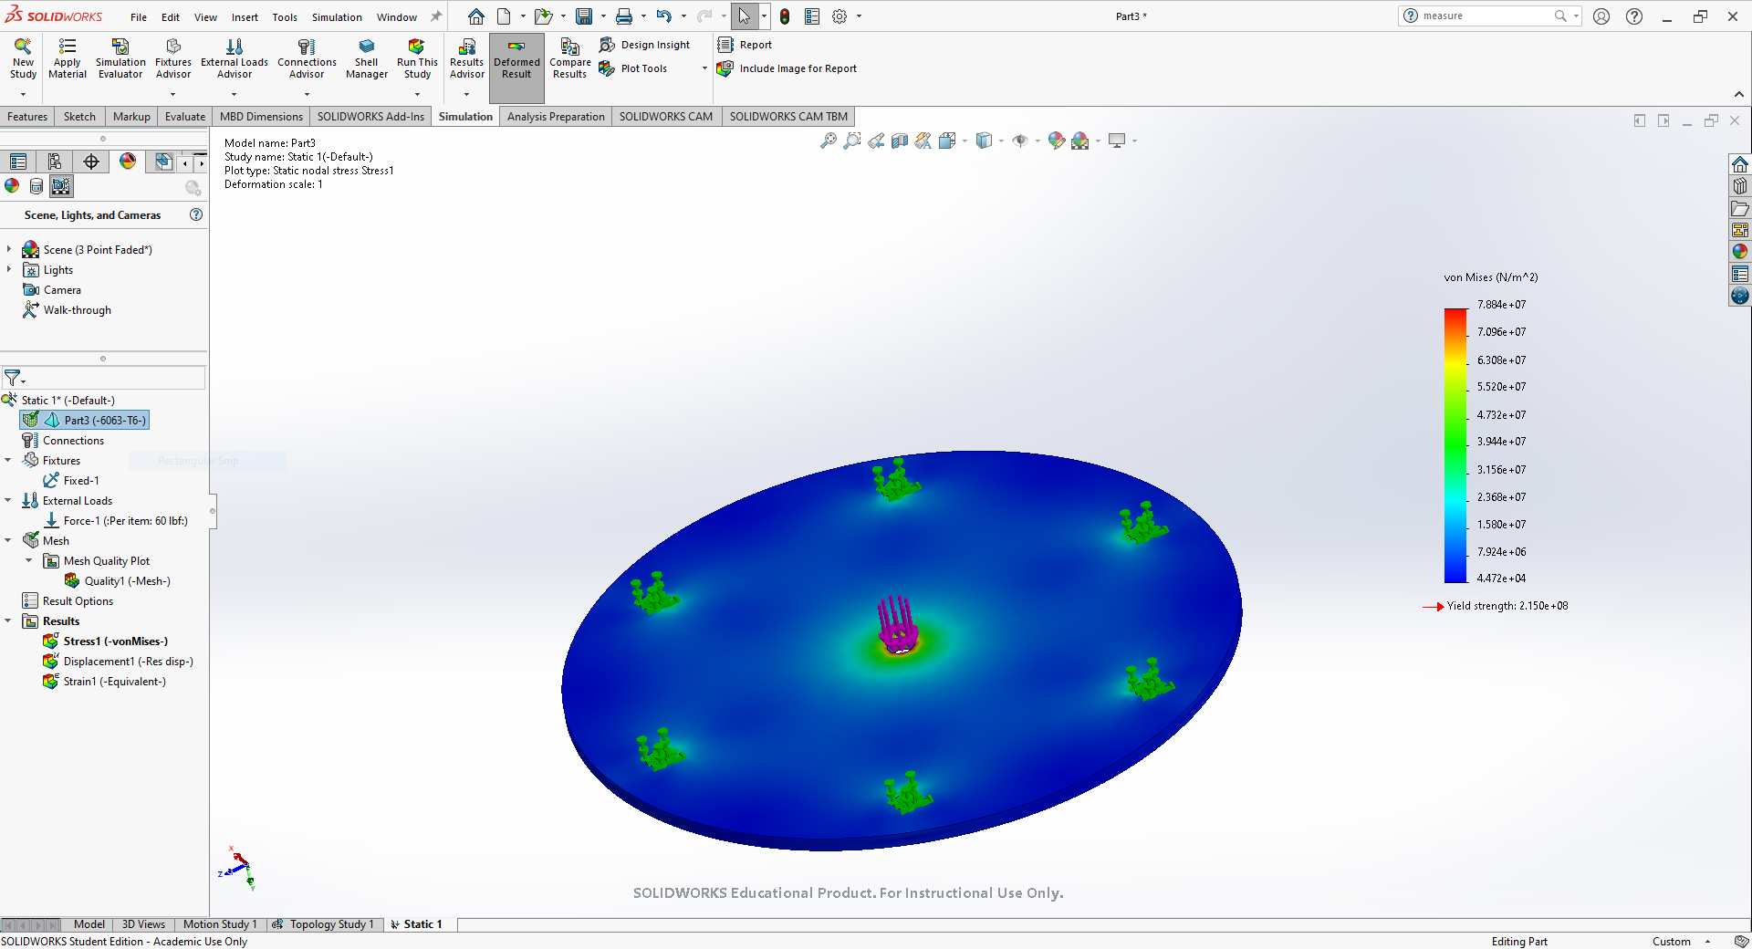Click Run This Study icon

click(x=417, y=58)
